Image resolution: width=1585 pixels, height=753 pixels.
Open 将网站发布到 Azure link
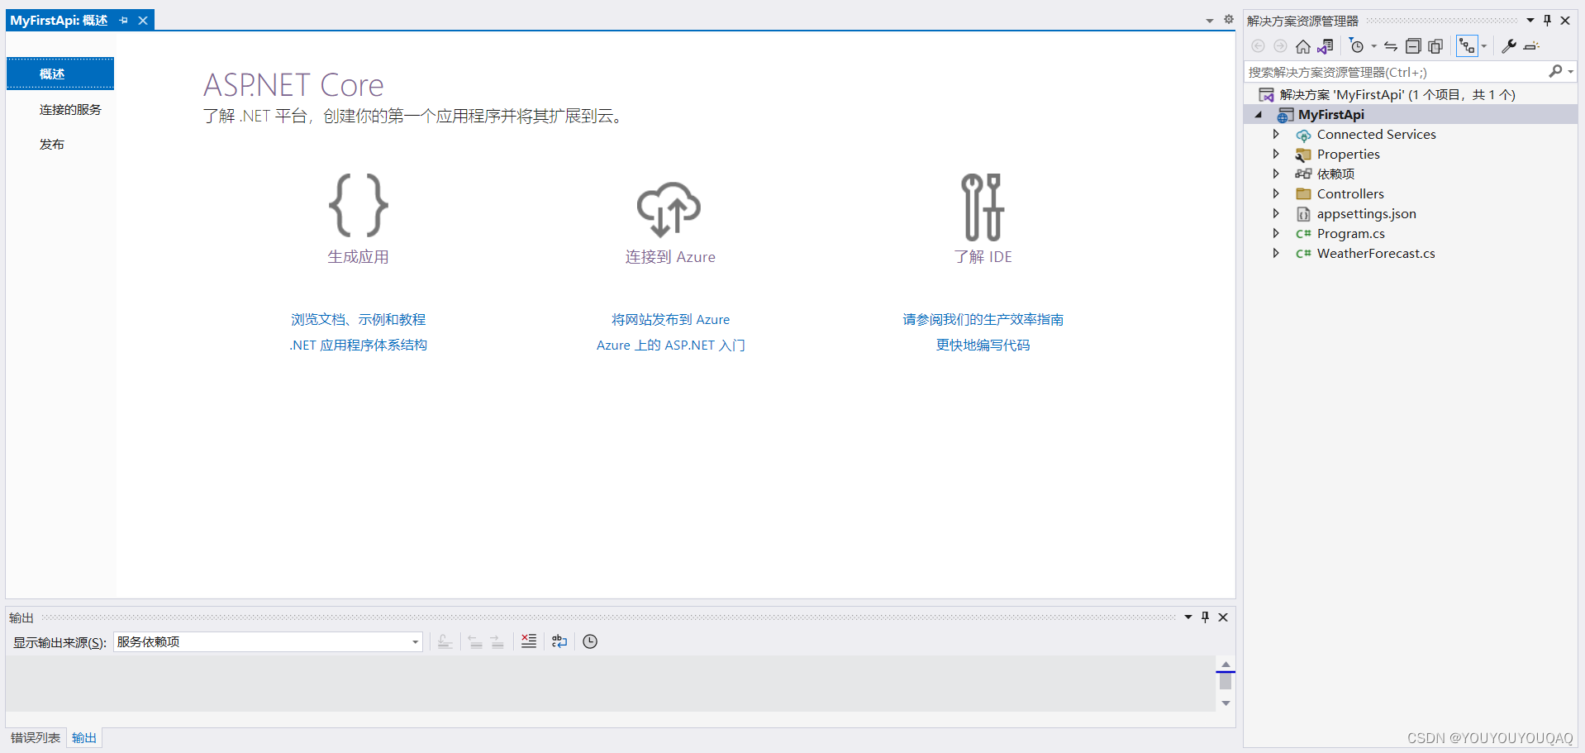670,319
